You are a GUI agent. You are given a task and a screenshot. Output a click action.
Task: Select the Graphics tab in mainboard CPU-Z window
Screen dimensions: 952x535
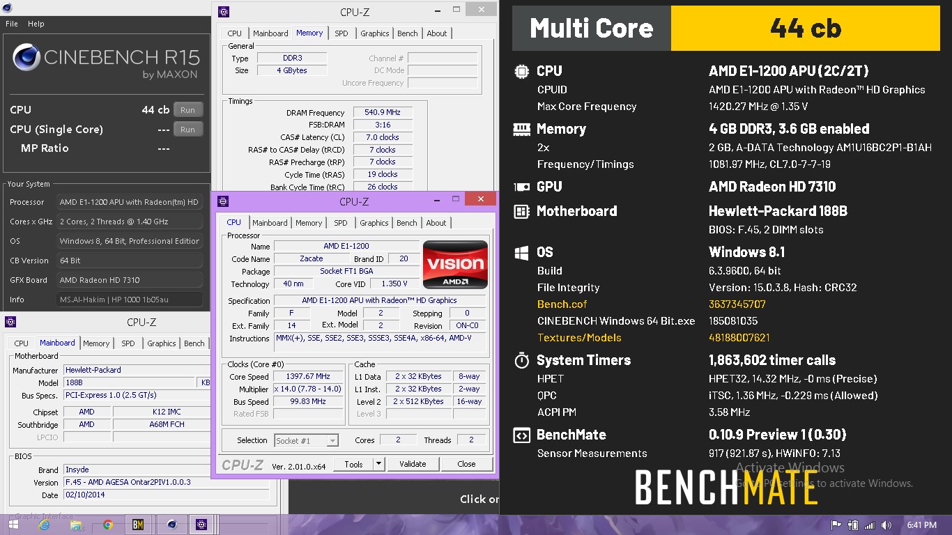click(x=162, y=343)
